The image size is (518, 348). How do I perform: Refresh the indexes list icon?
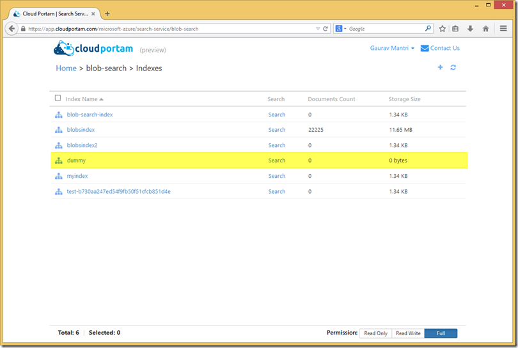coord(453,67)
